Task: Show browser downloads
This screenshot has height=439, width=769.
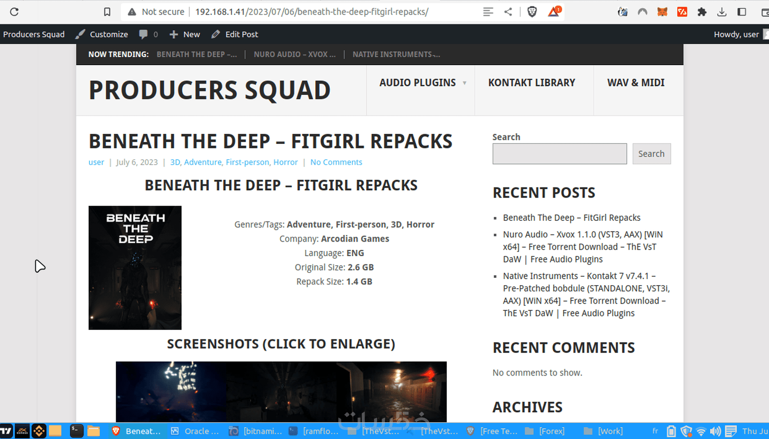Action: tap(722, 12)
